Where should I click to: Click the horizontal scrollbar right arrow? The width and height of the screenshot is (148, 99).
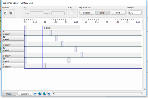141,94
